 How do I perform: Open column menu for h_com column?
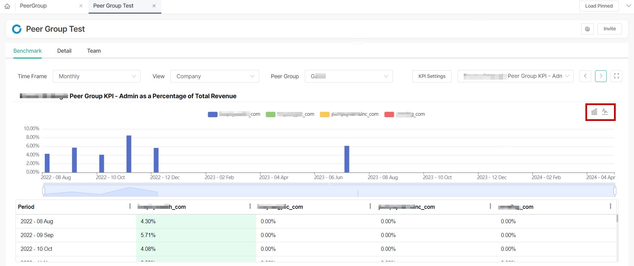(250, 206)
